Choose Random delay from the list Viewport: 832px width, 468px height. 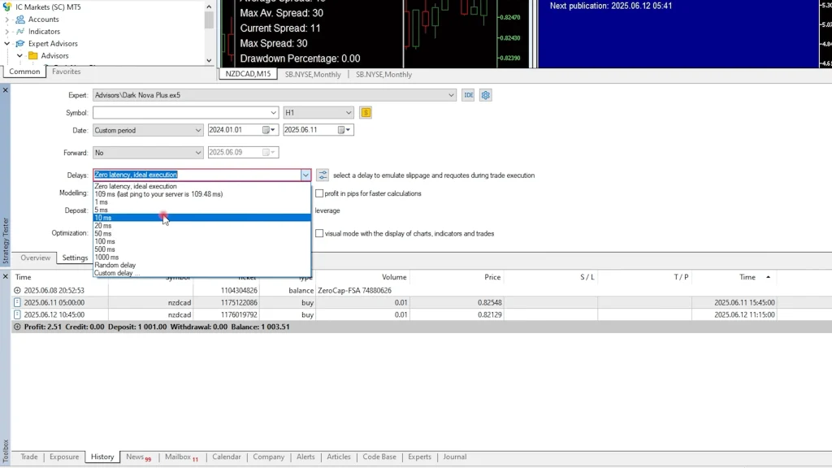(115, 265)
